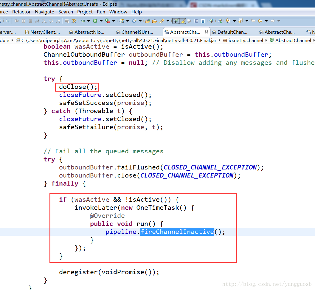This screenshot has width=315, height=290.
Task: Click the Terminate debug icon
Action: [x=30, y=21]
